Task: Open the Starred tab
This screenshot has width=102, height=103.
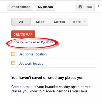Action: click(x=59, y=22)
